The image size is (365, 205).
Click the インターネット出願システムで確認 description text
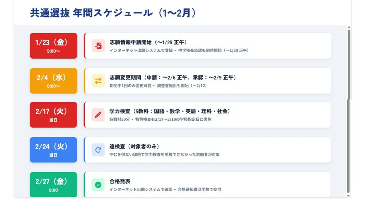[x=141, y=190]
